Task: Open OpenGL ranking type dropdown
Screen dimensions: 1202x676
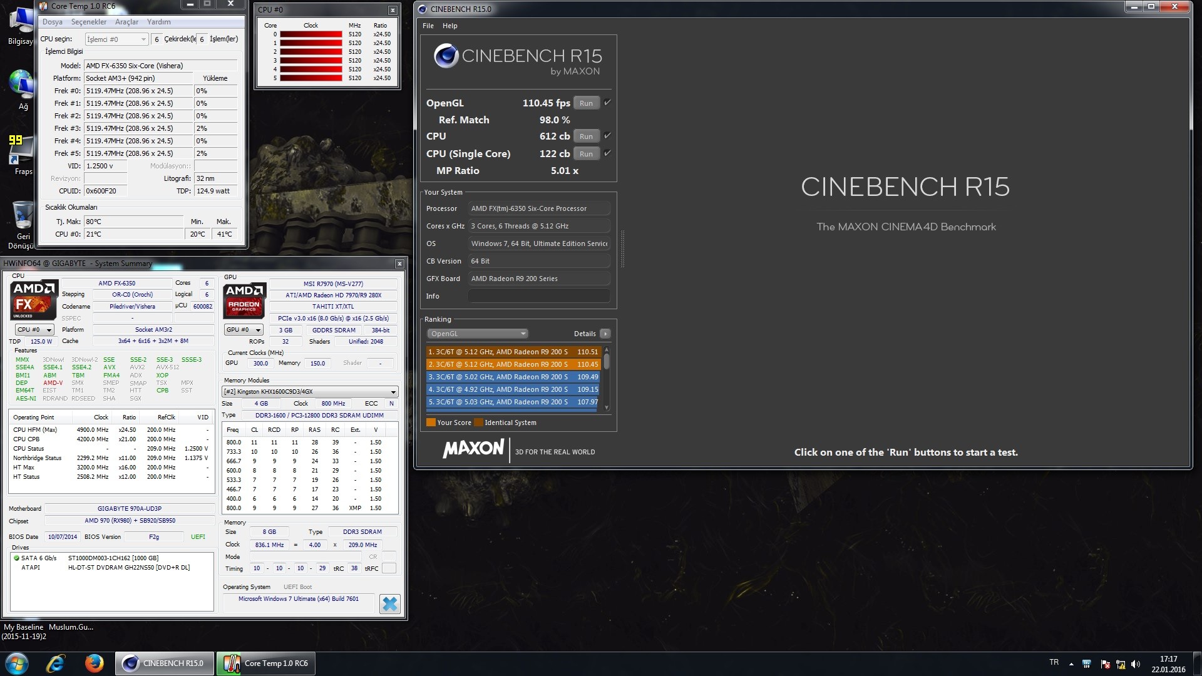Action: (477, 334)
